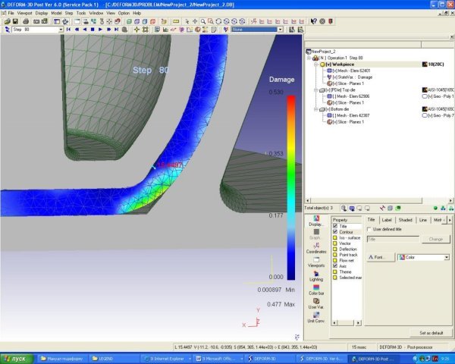Toggle the Axis property checkbox
This screenshot has width=455, height=364.
pos(335,266)
